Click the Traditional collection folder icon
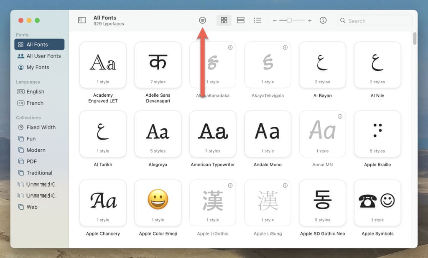 pos(21,173)
